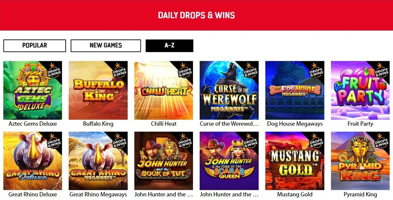393x200 pixels.
Task: Select the Great Rhino Megaways game image
Action: point(98,161)
